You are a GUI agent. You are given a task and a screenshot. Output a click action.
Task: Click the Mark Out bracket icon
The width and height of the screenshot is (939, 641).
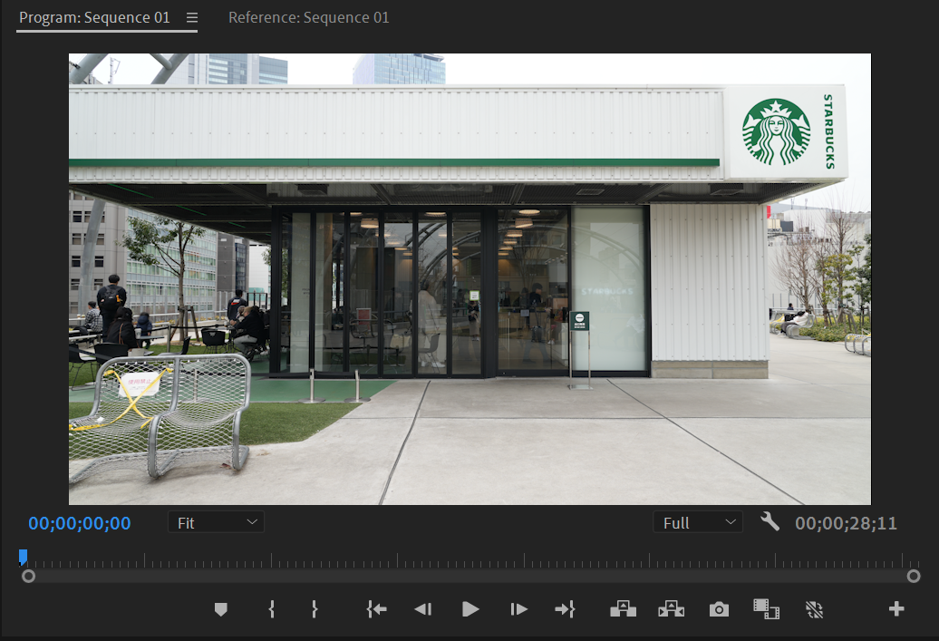tap(315, 609)
